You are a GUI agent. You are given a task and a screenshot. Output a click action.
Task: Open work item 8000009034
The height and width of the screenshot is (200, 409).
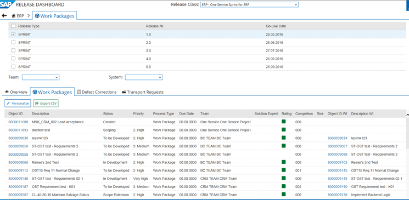click(x=337, y=138)
